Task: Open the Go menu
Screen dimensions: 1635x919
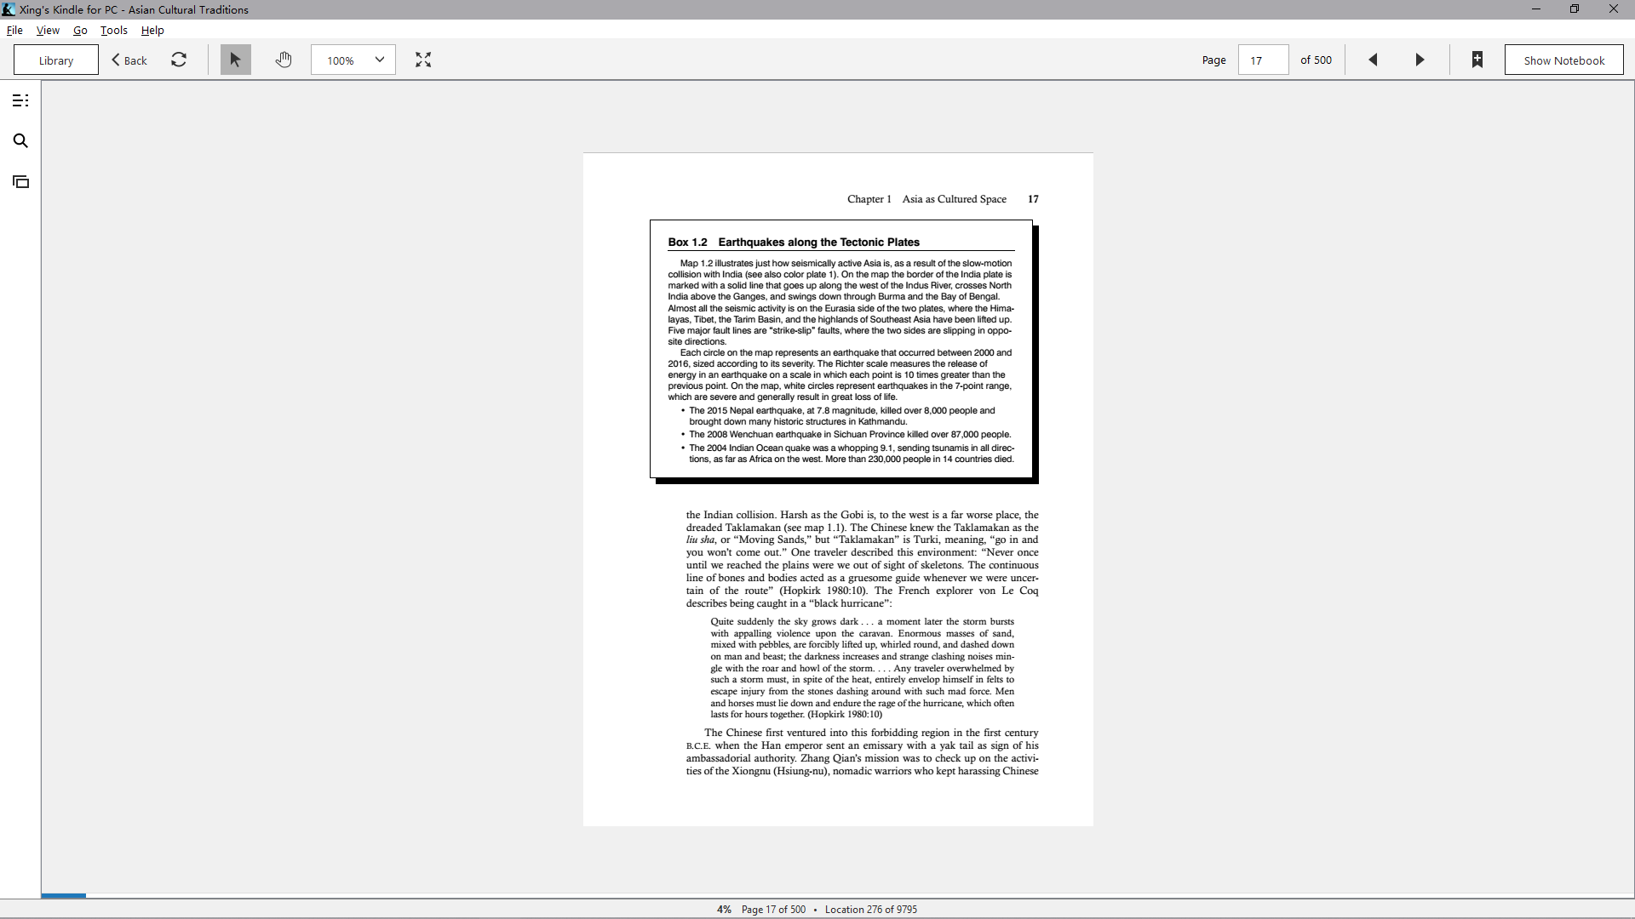Action: 80,30
